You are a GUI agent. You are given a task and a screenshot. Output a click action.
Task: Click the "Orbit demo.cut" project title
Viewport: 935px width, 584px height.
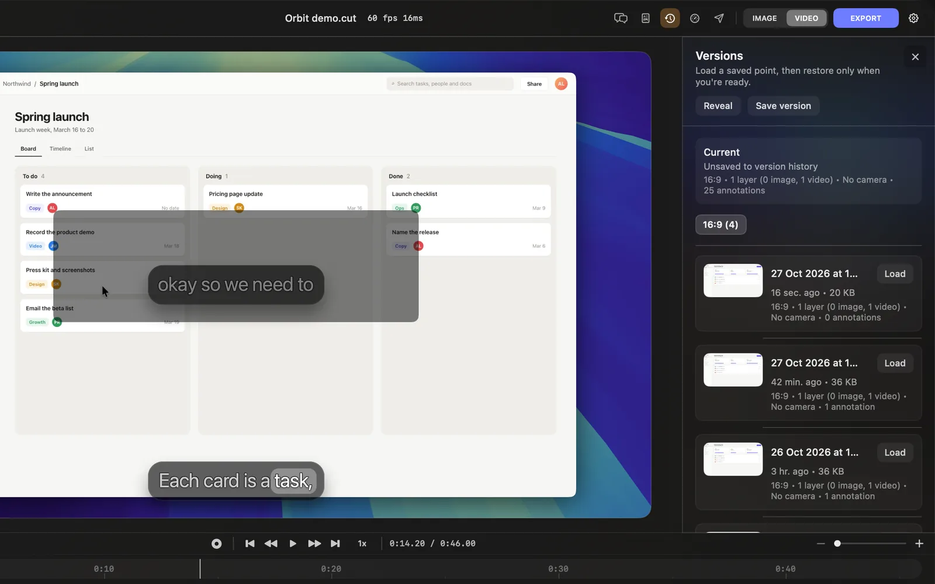coord(320,18)
